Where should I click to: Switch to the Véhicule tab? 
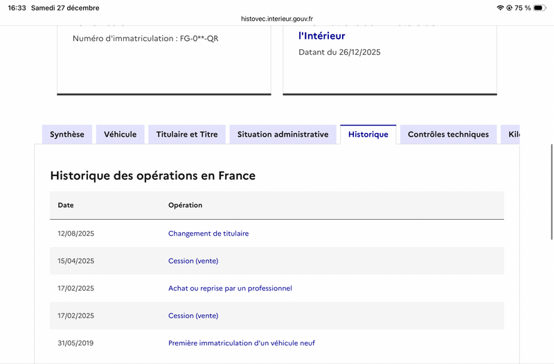coord(120,135)
